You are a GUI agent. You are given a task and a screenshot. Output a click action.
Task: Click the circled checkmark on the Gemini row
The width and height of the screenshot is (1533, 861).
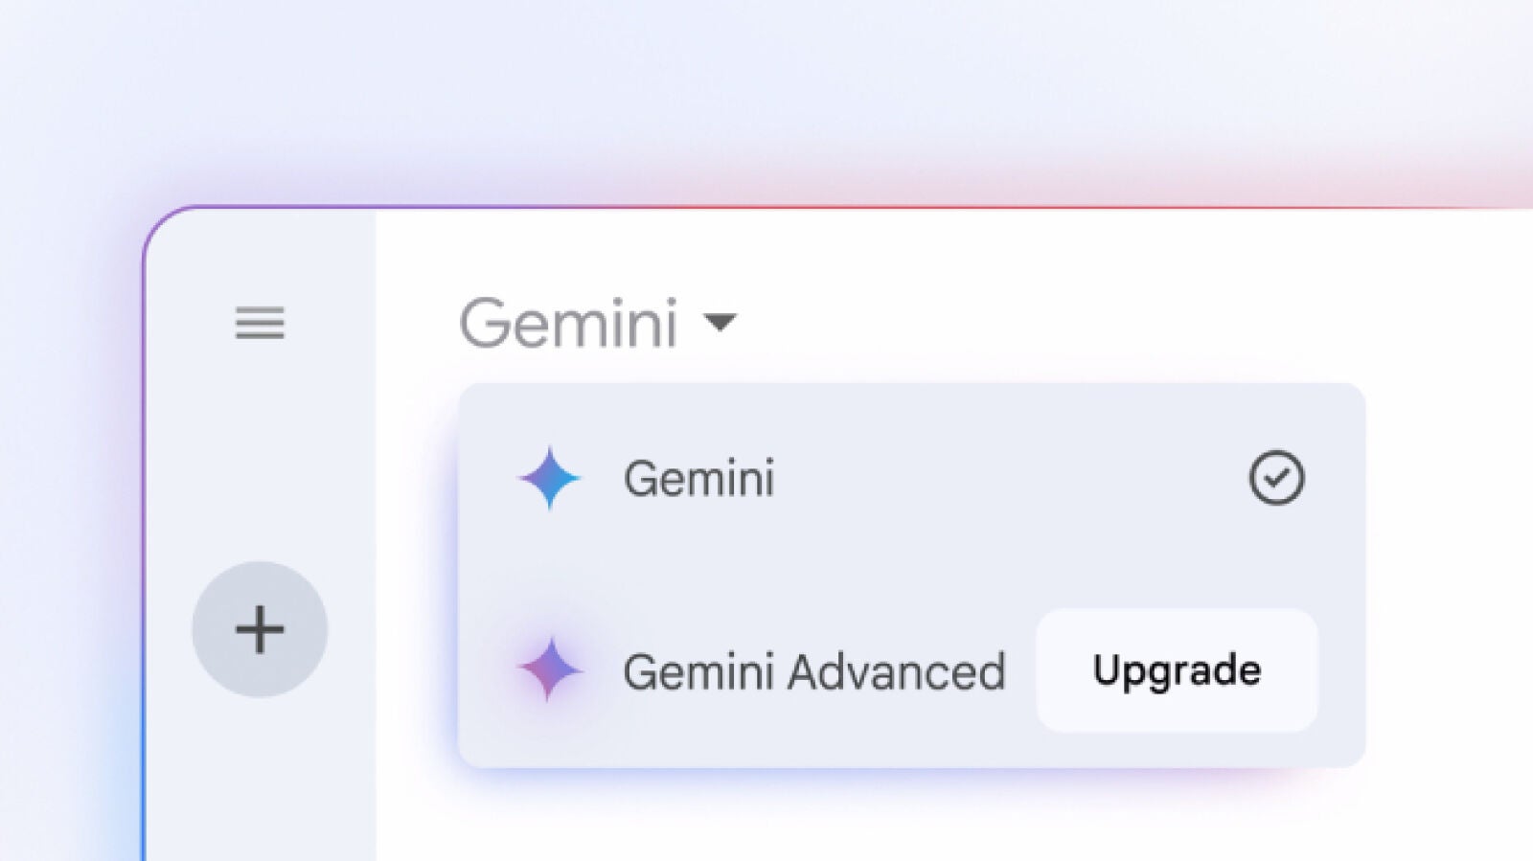coord(1276,478)
